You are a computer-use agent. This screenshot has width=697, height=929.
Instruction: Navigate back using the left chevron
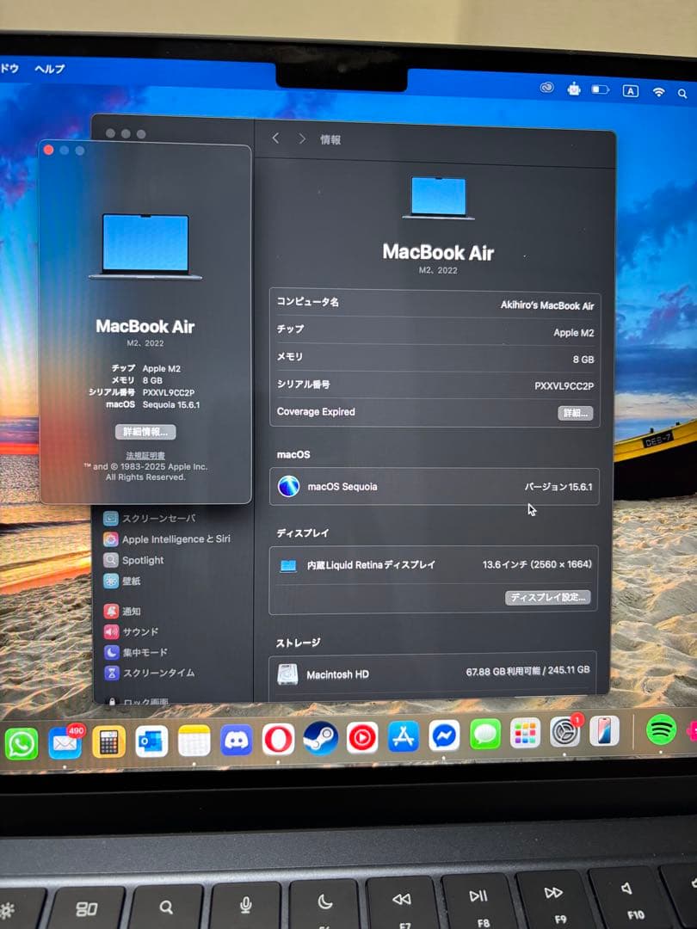pos(275,138)
